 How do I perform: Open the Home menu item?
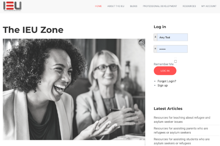tap(98, 6)
